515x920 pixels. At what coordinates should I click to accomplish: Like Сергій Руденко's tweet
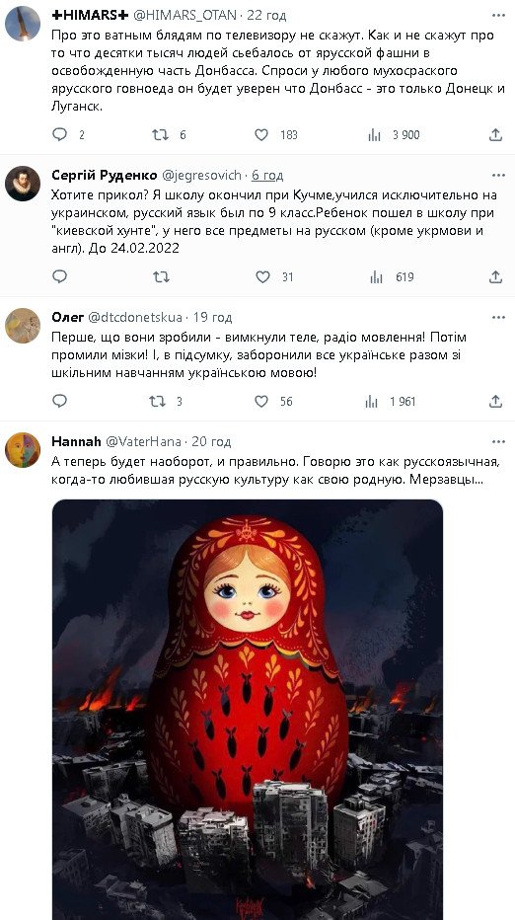262,277
